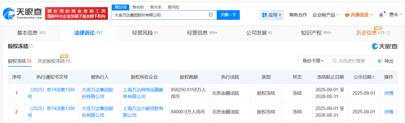The width and height of the screenshot is (405, 123).
Task: Click help icon next to 历史信息 tab
Action: click(388, 33)
